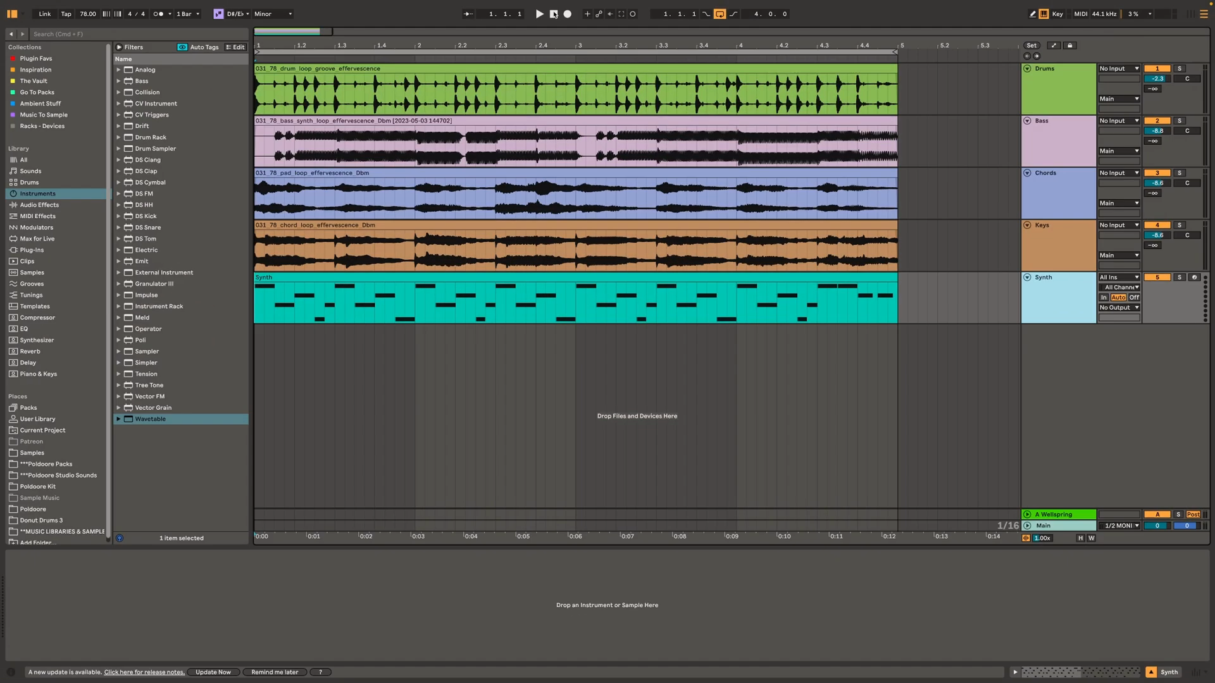The image size is (1215, 683).
Task: Click the Arrangement Record button
Action: point(568,14)
